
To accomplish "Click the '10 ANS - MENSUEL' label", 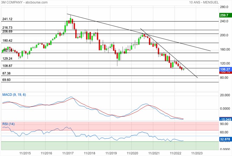I will [x=204, y=2].
